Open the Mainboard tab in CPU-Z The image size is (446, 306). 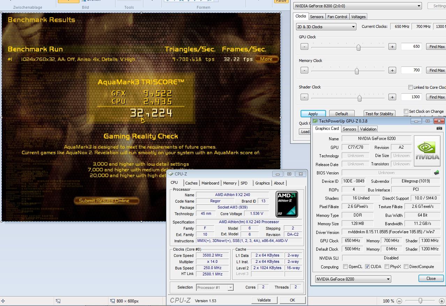[210, 183]
